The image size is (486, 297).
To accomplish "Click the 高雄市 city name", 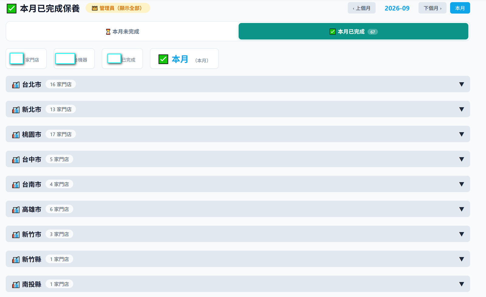I will (x=32, y=209).
